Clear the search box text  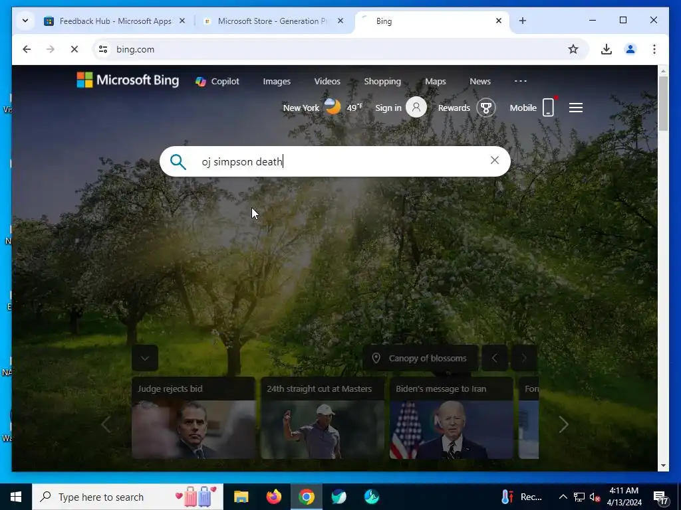[494, 161]
